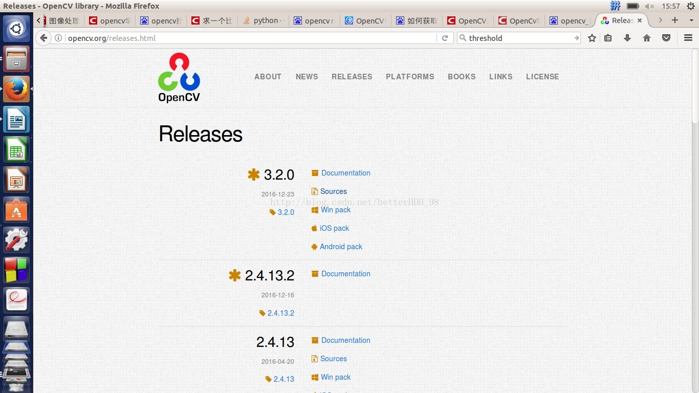
Task: Switch to the 求一个比 tab
Action: click(212, 20)
